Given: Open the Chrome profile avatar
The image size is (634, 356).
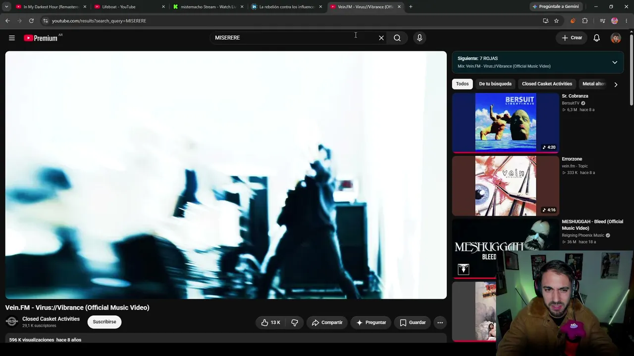Looking at the screenshot, I should click(615, 21).
